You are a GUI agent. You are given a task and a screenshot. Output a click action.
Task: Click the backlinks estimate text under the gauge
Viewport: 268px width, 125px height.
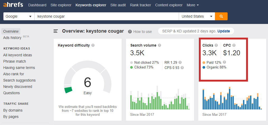[87, 111]
